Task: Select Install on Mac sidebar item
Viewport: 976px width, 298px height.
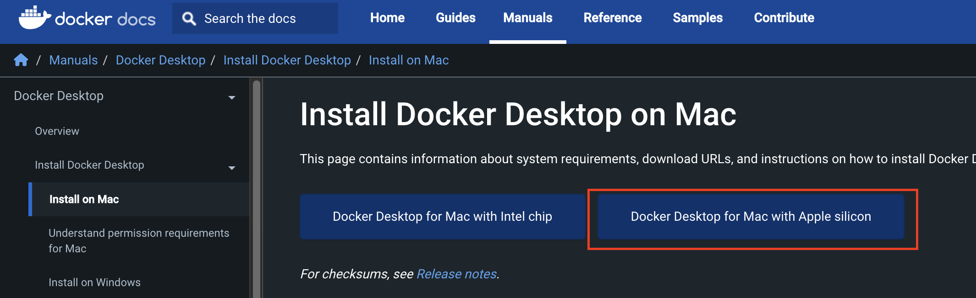Action: 139,199
